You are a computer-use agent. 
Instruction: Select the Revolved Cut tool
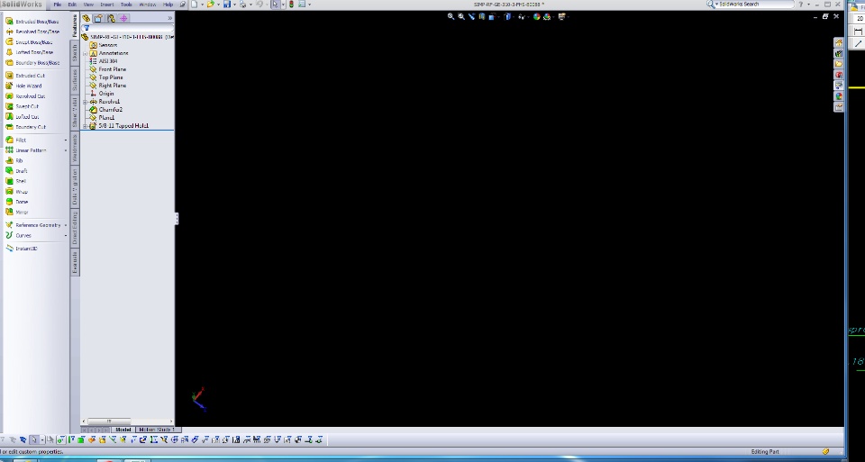pyautogui.click(x=25, y=96)
